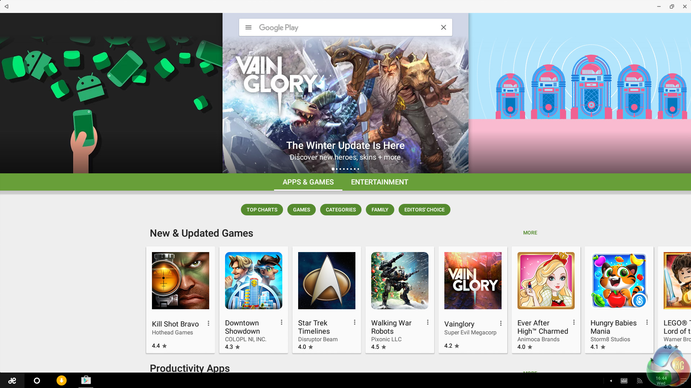Open the Walking War Robots thumbnail

pyautogui.click(x=400, y=280)
